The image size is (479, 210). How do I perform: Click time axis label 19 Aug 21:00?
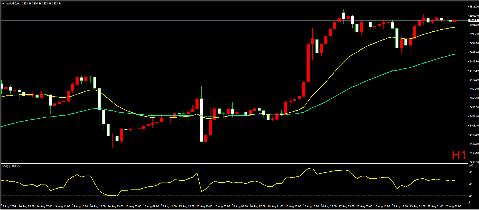pyautogui.click(x=418, y=206)
